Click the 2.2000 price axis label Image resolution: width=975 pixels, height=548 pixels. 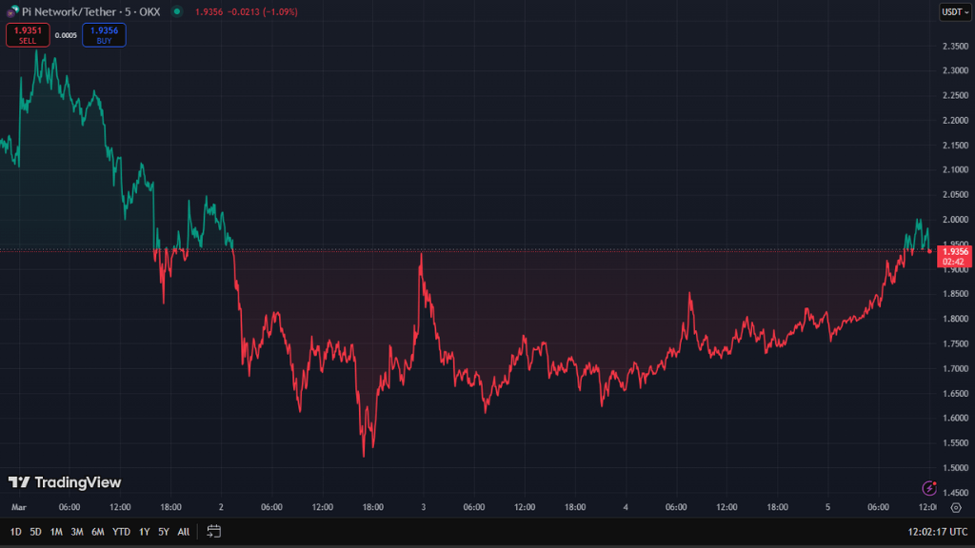pyautogui.click(x=955, y=121)
